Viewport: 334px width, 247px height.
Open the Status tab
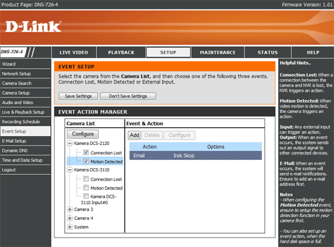click(x=268, y=52)
